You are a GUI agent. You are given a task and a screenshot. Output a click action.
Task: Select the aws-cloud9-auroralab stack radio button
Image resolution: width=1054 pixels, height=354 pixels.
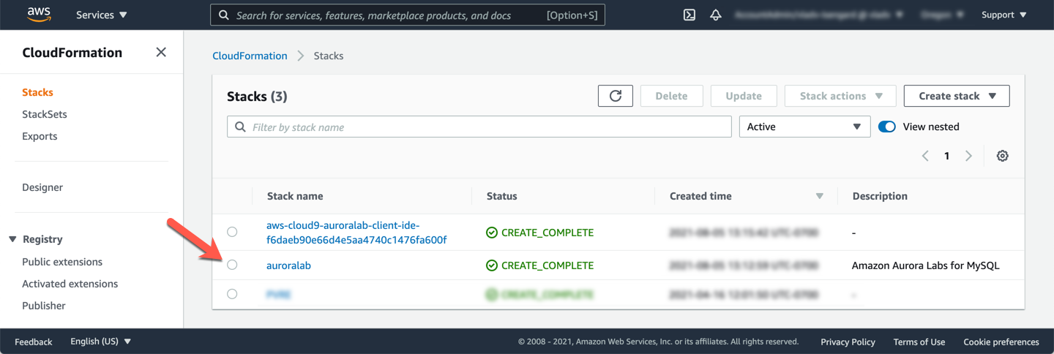click(232, 232)
